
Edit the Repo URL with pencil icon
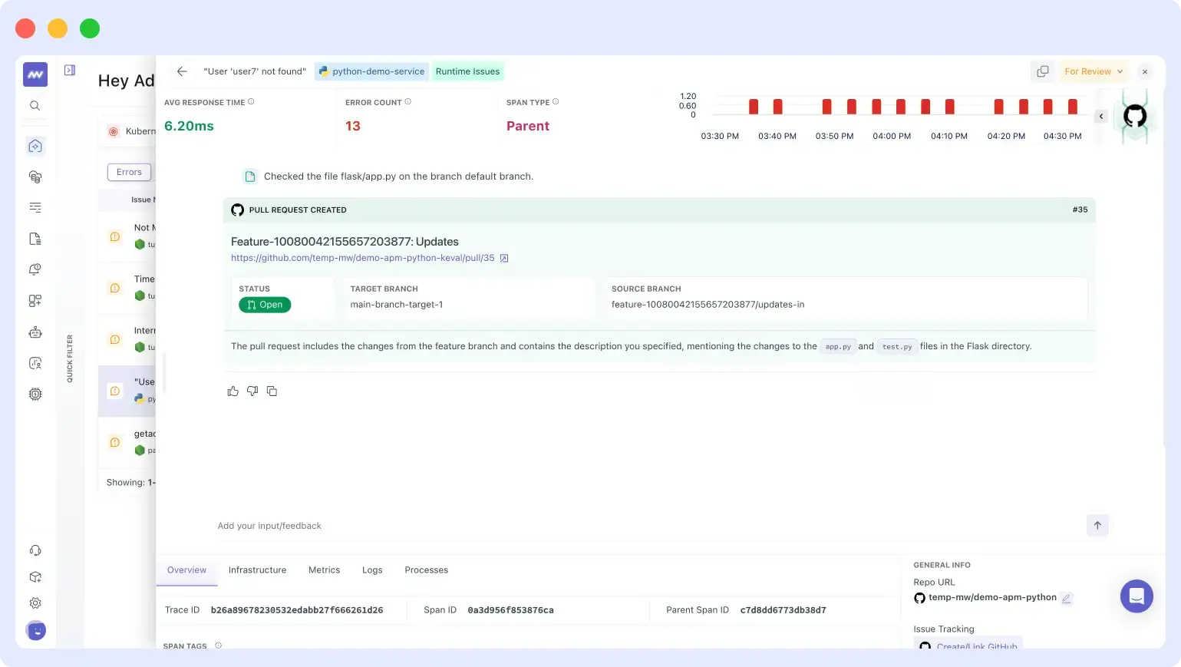click(x=1067, y=598)
